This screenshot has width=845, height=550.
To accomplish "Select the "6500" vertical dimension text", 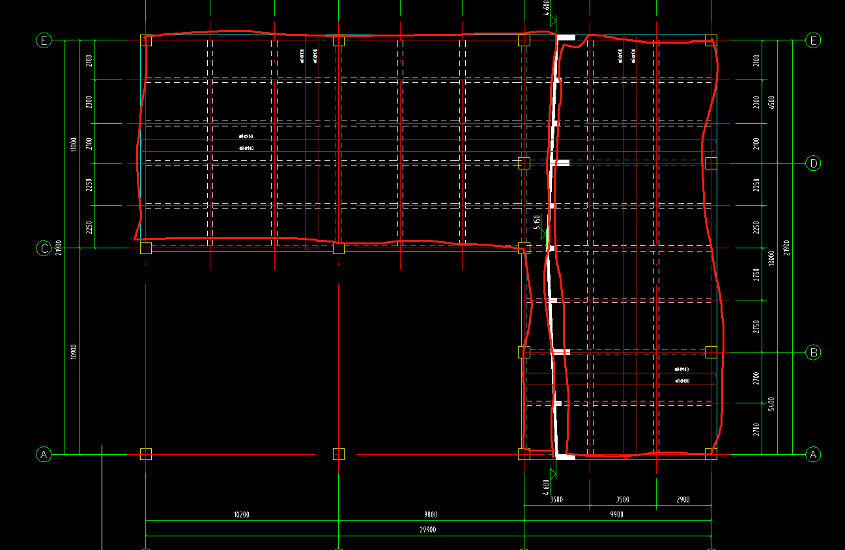I will coord(771,102).
